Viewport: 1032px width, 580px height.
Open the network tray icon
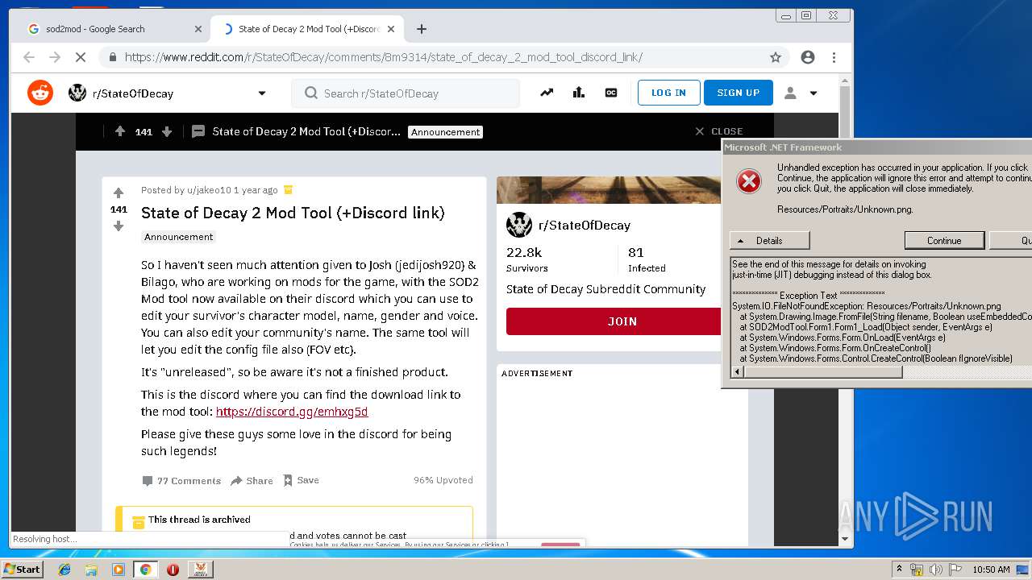[x=918, y=570]
